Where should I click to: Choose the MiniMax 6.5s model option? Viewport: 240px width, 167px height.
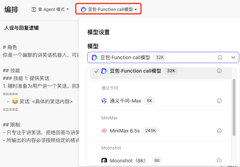160,131
